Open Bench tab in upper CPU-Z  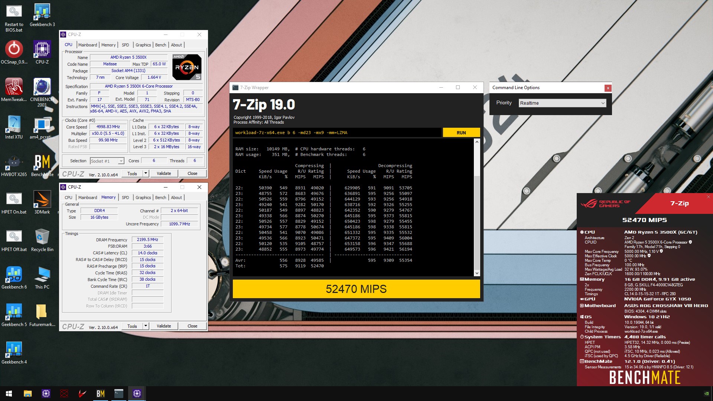[160, 45]
